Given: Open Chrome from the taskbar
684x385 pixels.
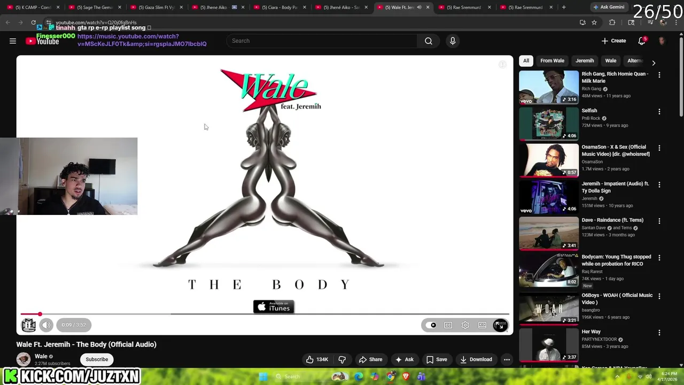Looking at the screenshot, I should (391, 376).
